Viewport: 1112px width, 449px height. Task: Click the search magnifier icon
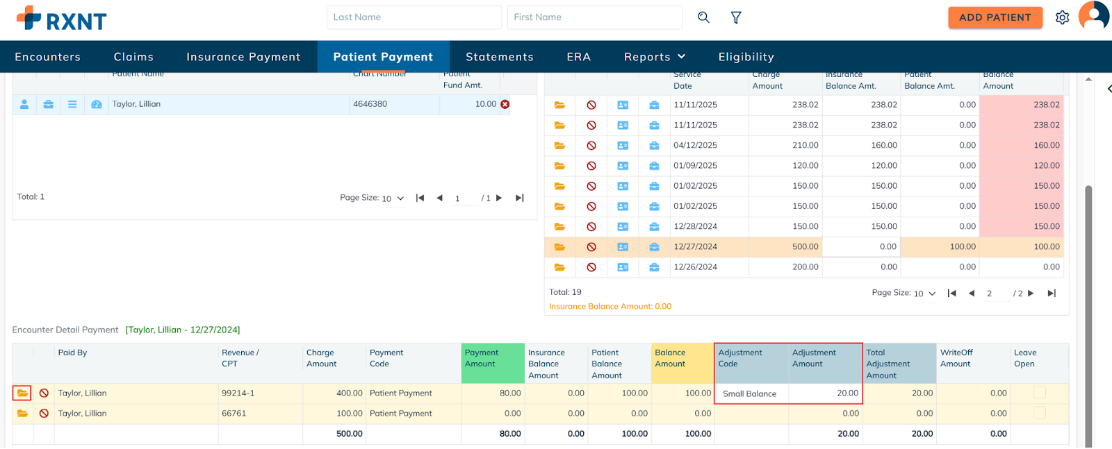(x=703, y=17)
